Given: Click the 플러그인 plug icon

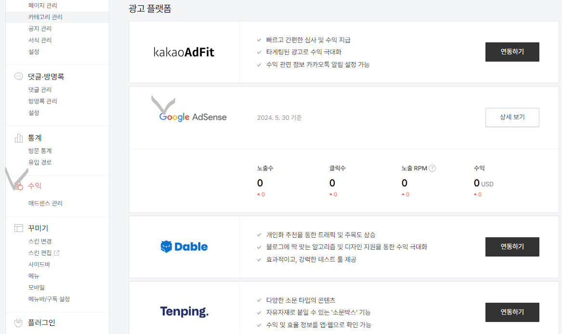Looking at the screenshot, I should 19,322.
